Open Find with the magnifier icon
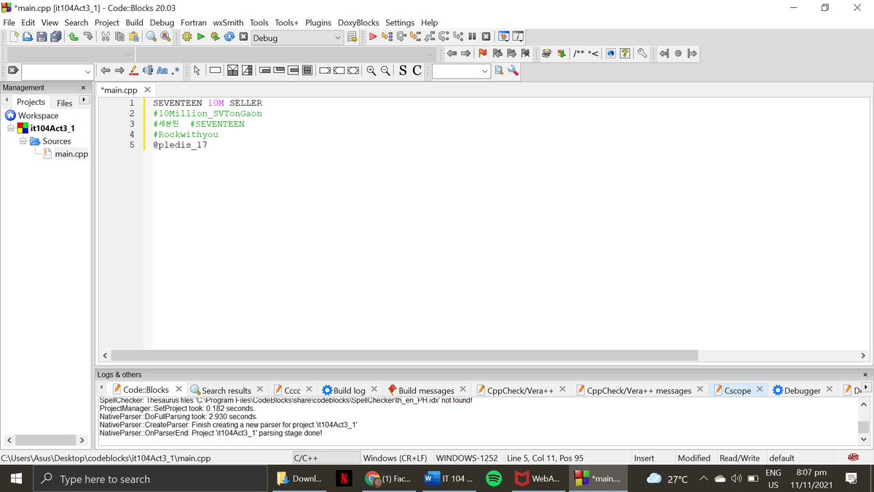The height and width of the screenshot is (492, 874). [151, 37]
